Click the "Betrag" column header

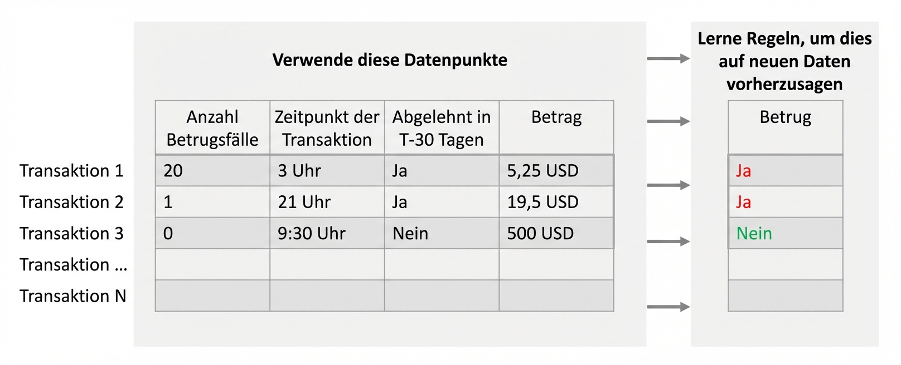coord(556,117)
